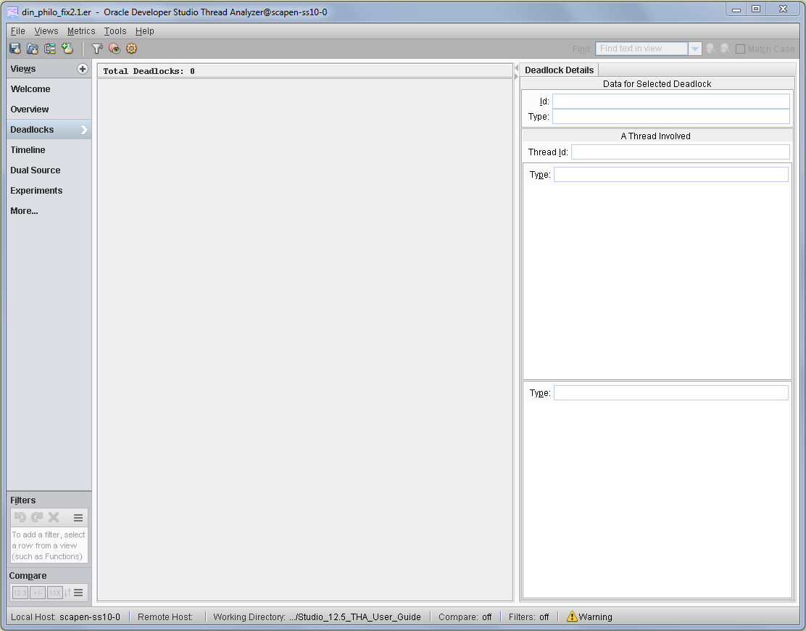806x631 pixels.
Task: Click Compare: off in status bar
Action: click(465, 616)
